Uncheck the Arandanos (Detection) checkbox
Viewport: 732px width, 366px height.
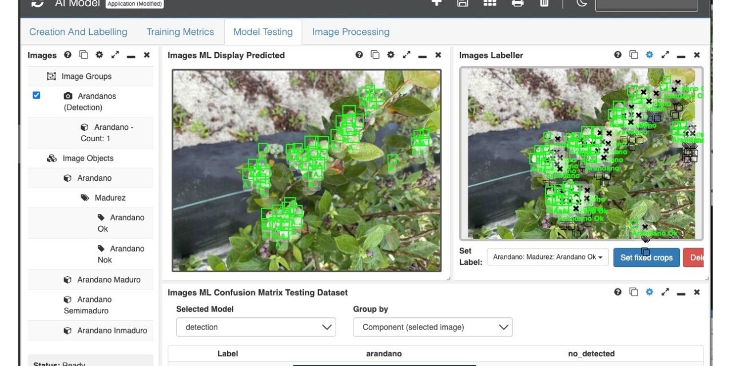37,96
